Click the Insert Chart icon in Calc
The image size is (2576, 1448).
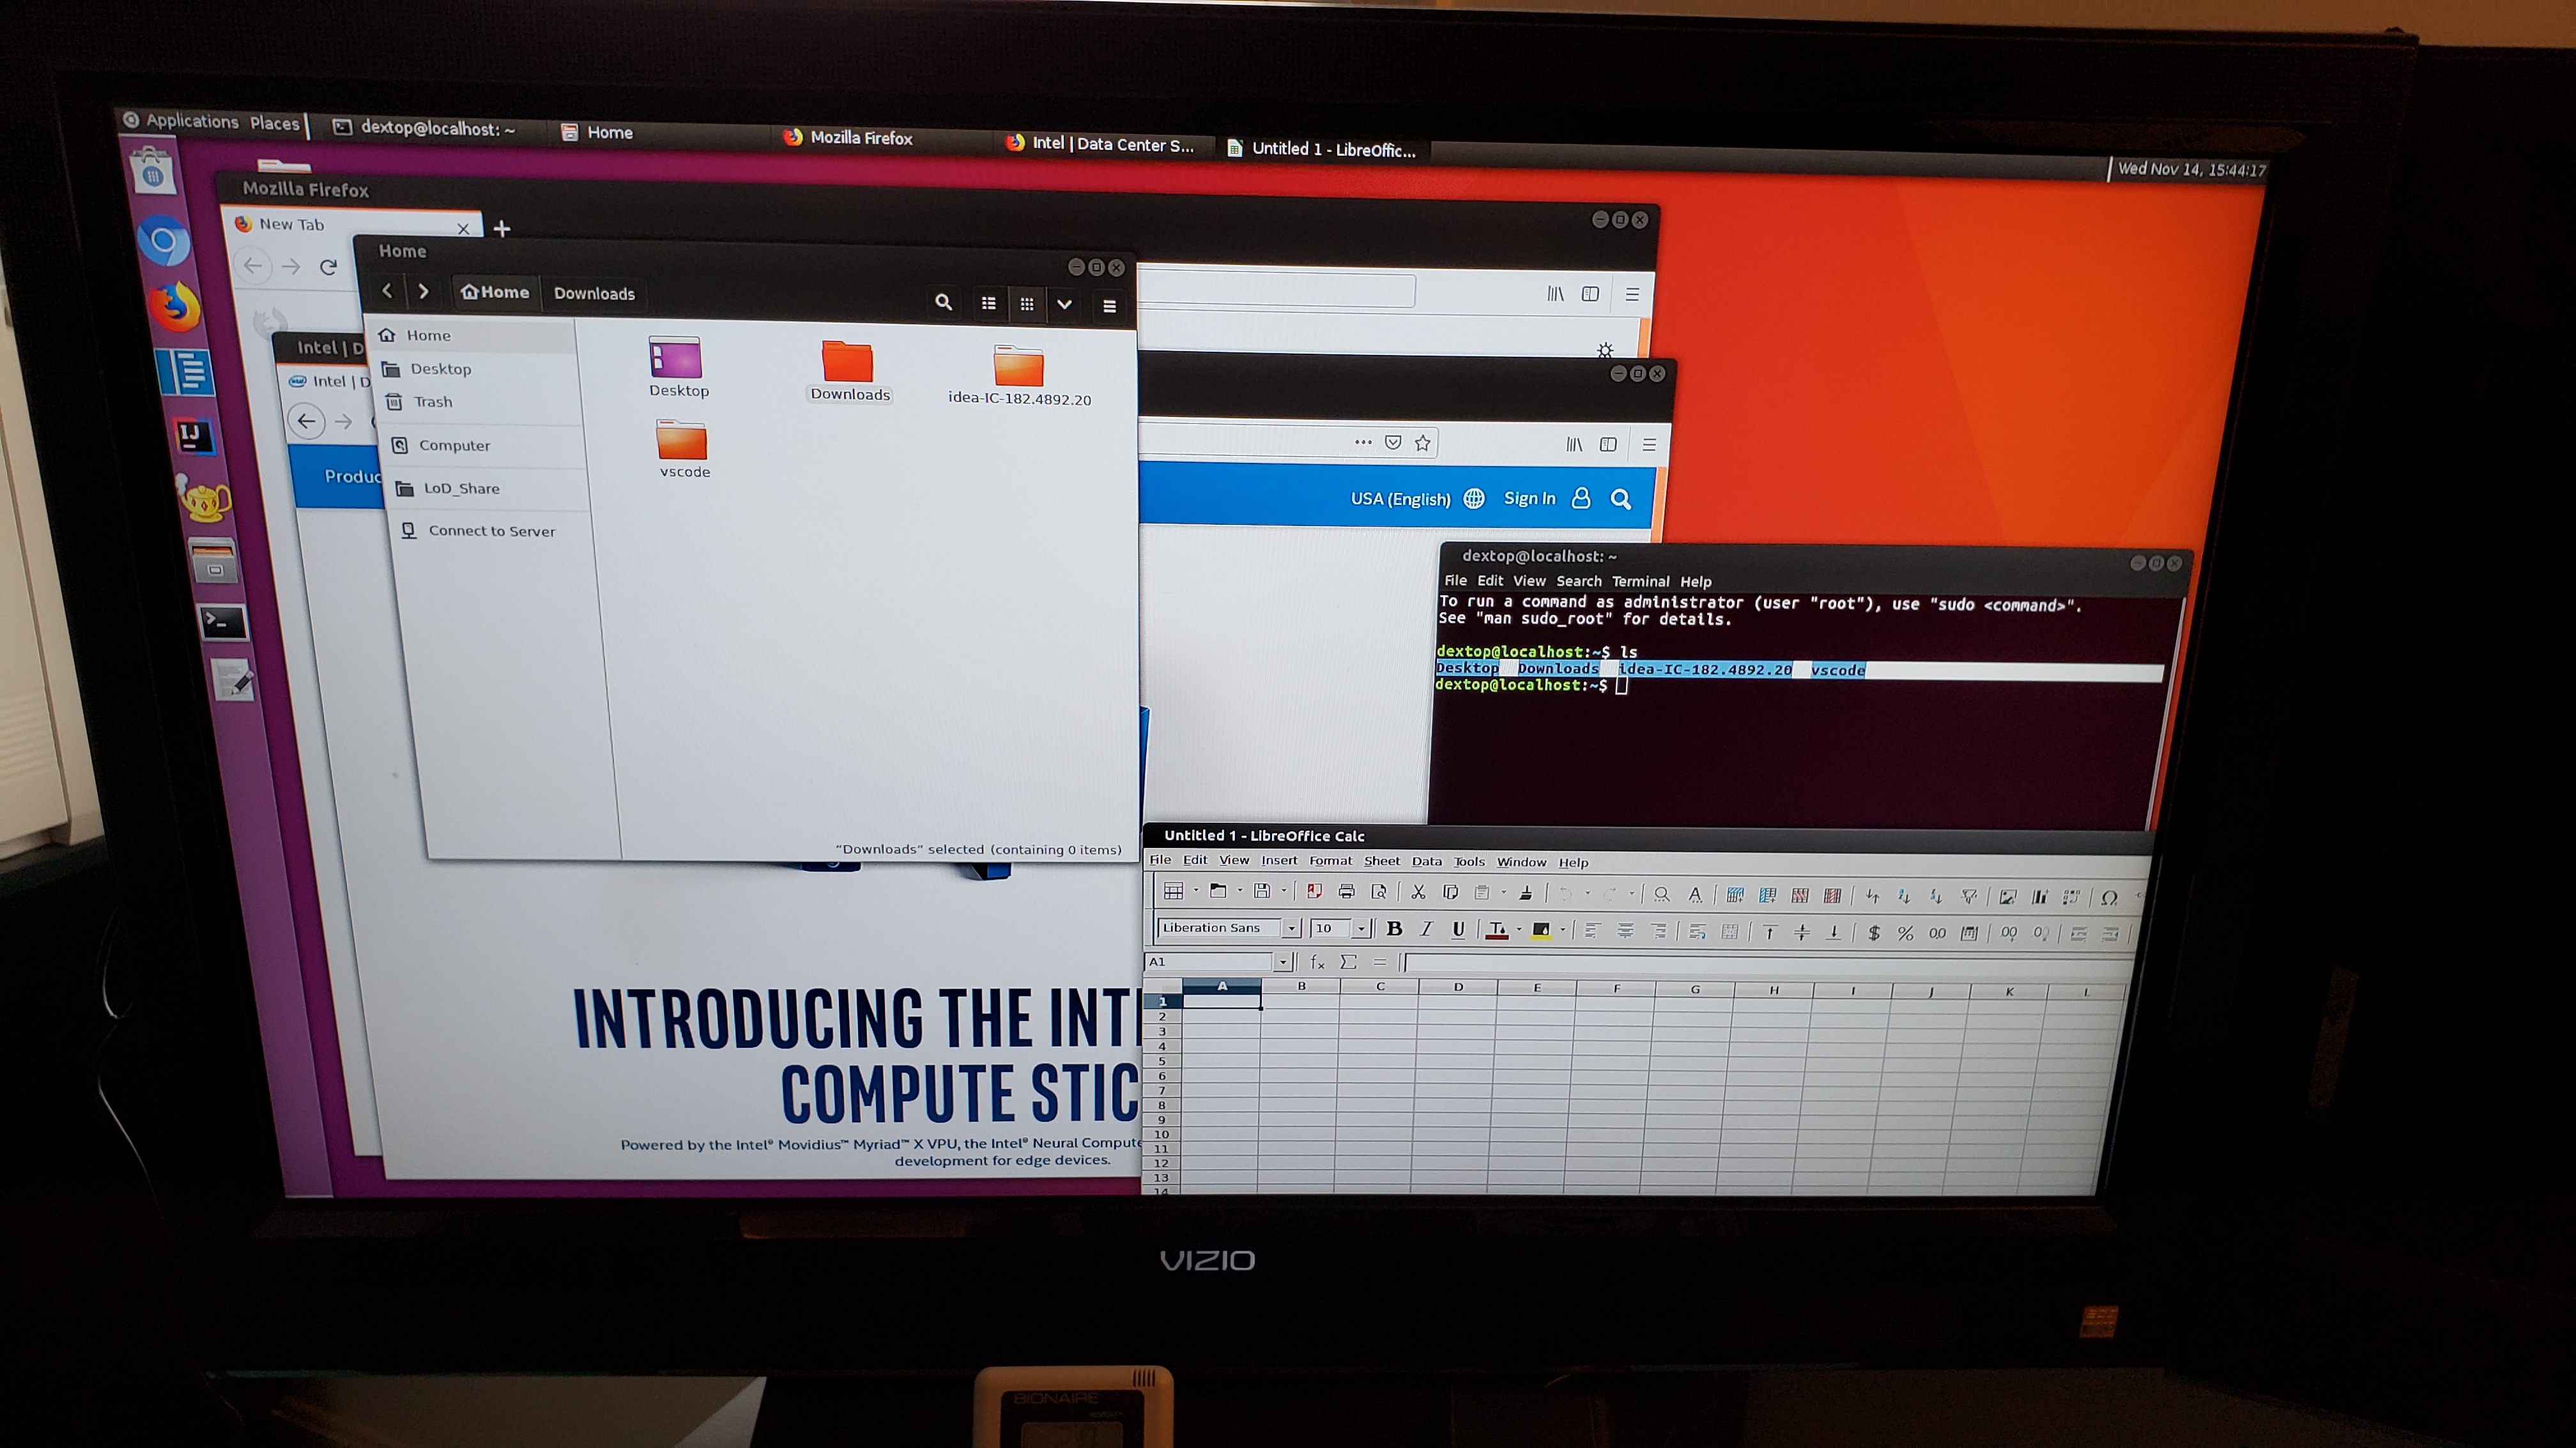click(x=2039, y=896)
